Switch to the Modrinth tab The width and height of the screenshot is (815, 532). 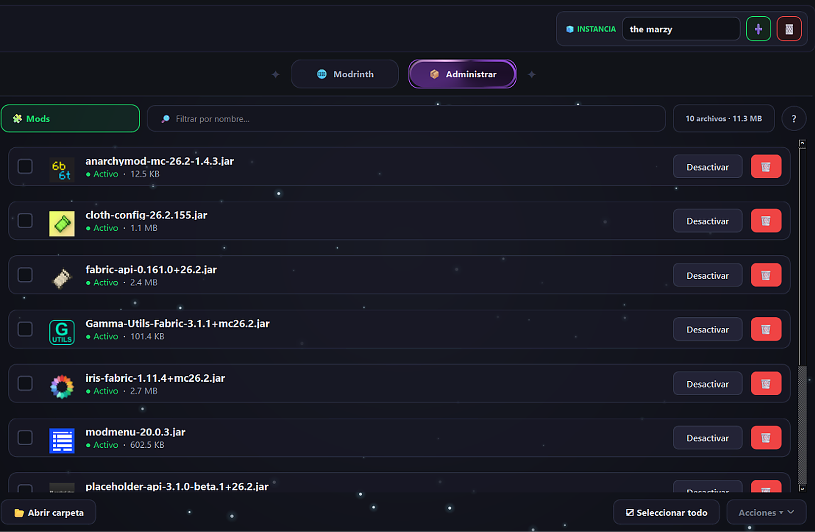click(345, 74)
